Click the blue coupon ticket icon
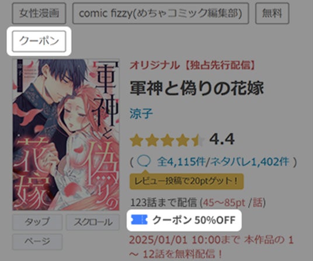Image resolution: width=313 pixels, height=261 pixels. pyautogui.click(x=139, y=220)
